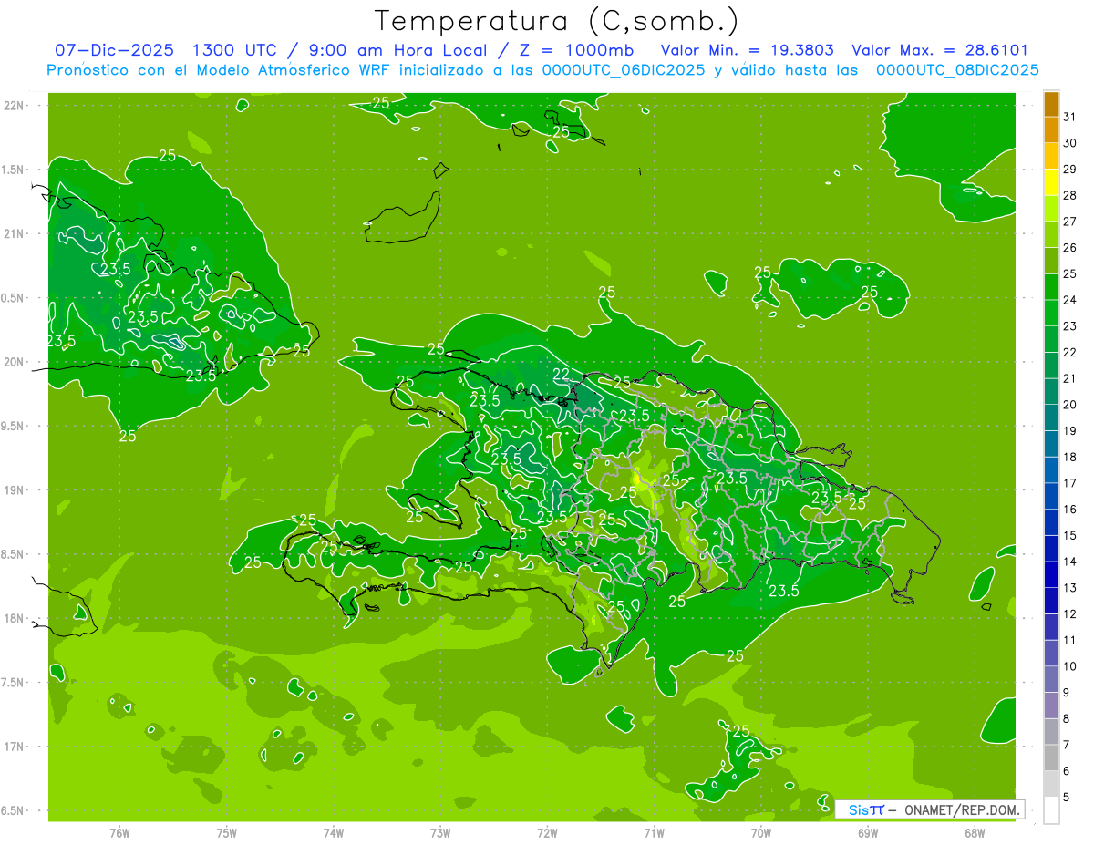This screenshot has height=845, width=1094.
Task: Click the "9.5N" latitude axis label
Action: coord(14,426)
